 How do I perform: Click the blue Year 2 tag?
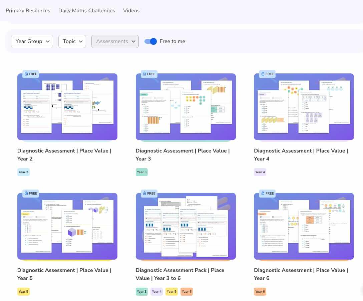[x=23, y=172]
